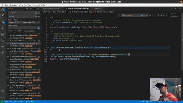
Task: Open the Extensions view
Action: click(x=3, y=34)
